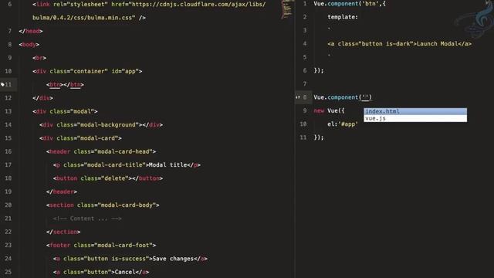Click the opening <btn> tag in the HTML pane
The image size is (494, 278).
pos(55,84)
